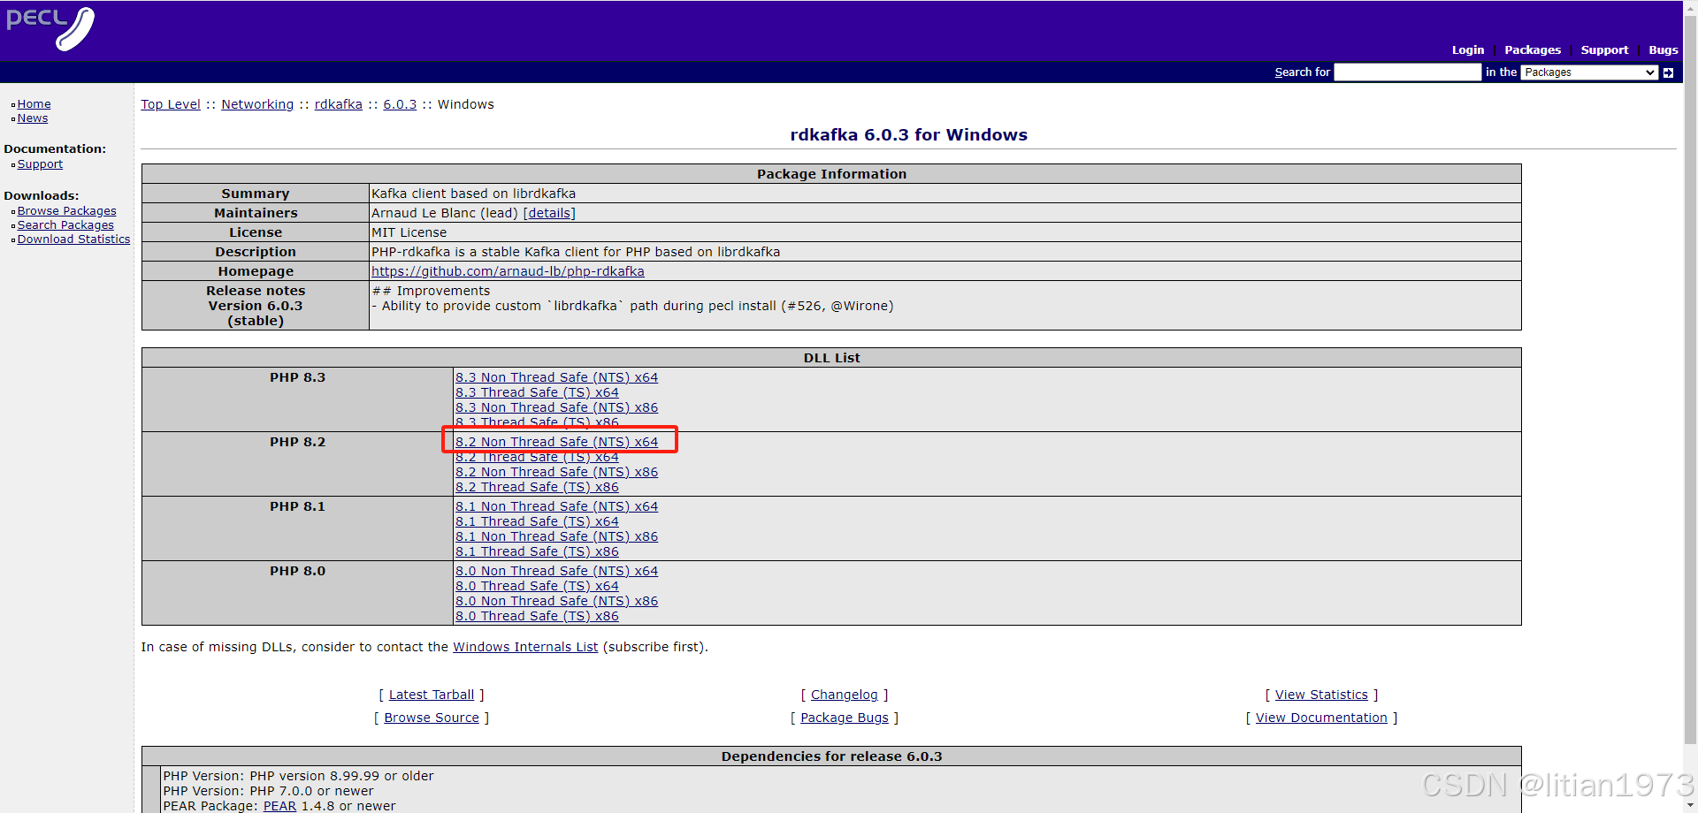Open the Support top menu item

(1604, 50)
